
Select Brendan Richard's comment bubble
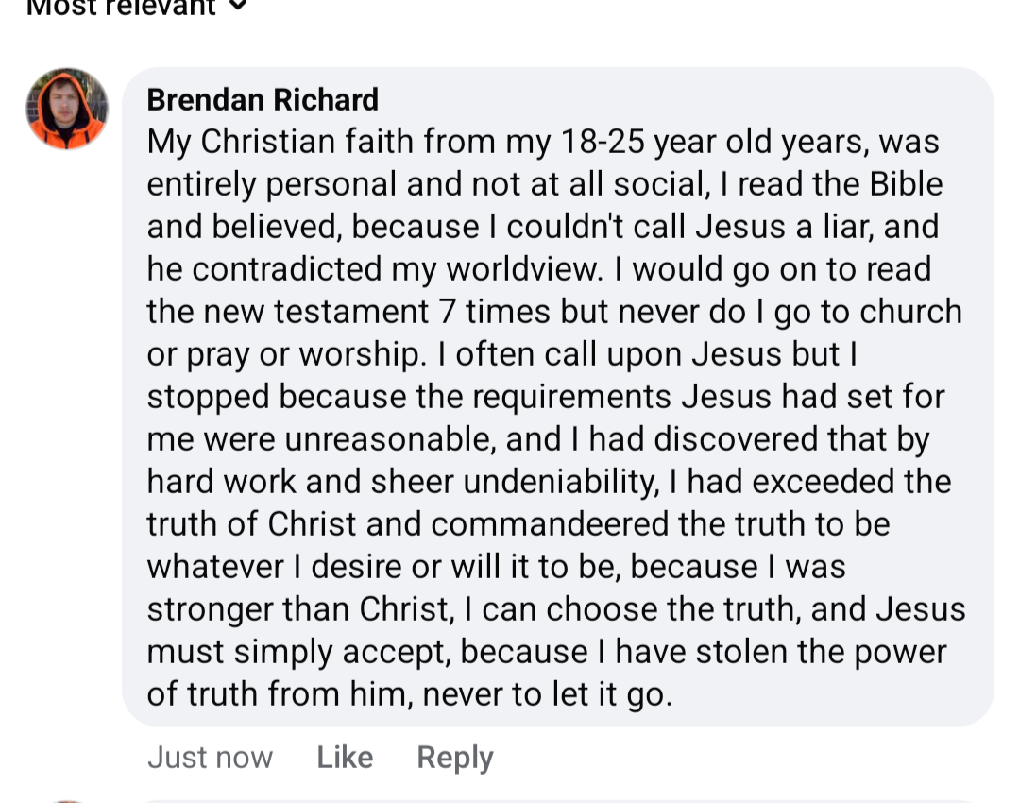tap(557, 397)
